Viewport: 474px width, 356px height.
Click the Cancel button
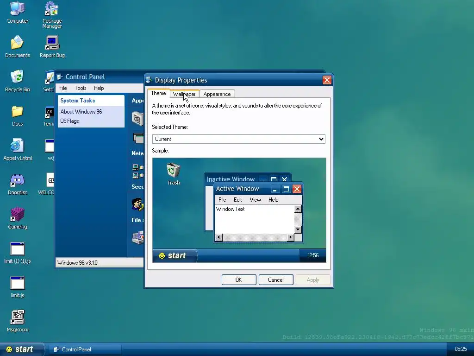coord(276,280)
